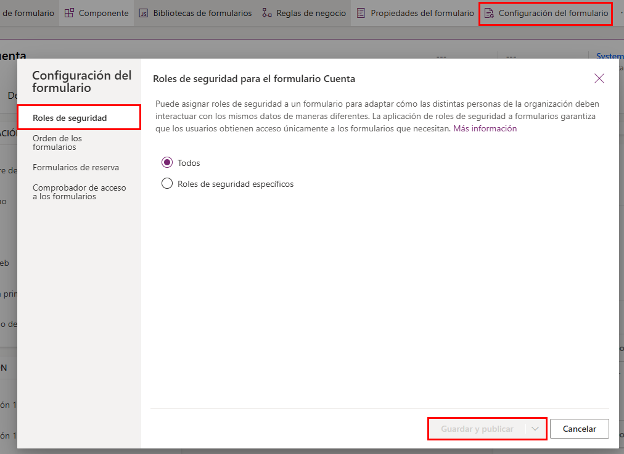Click the dialog title Roles de seguridad para el formulario Cuenta
Screen dimensions: 624x454
254,79
